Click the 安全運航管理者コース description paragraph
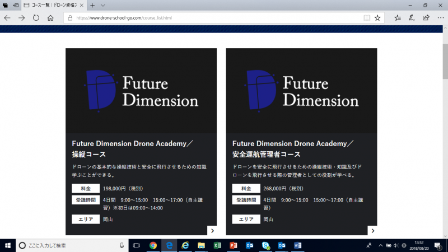Screen dimensions: 448x252 click(x=297, y=171)
